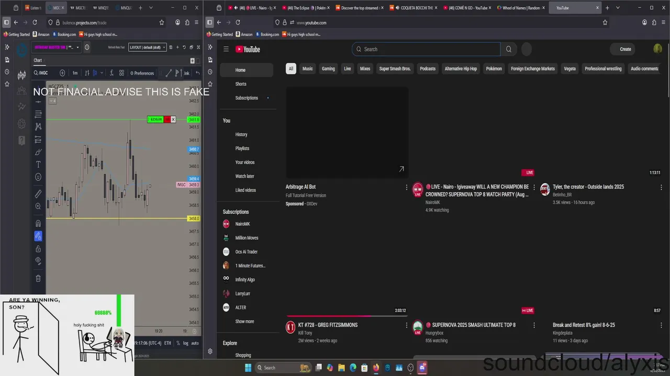Click the $250.00 order label

tap(155, 120)
